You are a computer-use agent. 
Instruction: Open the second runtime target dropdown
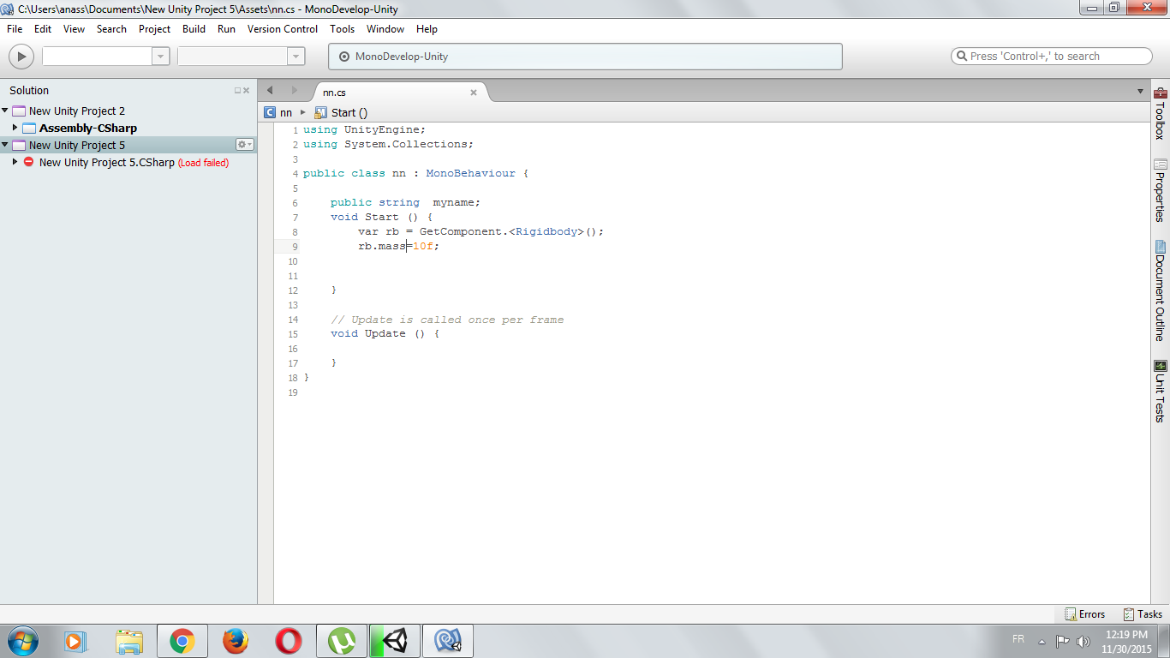[295, 57]
